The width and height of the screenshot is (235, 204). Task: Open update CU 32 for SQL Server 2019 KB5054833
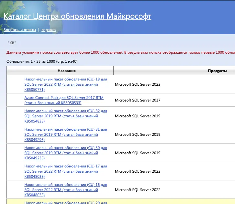pos(66,116)
